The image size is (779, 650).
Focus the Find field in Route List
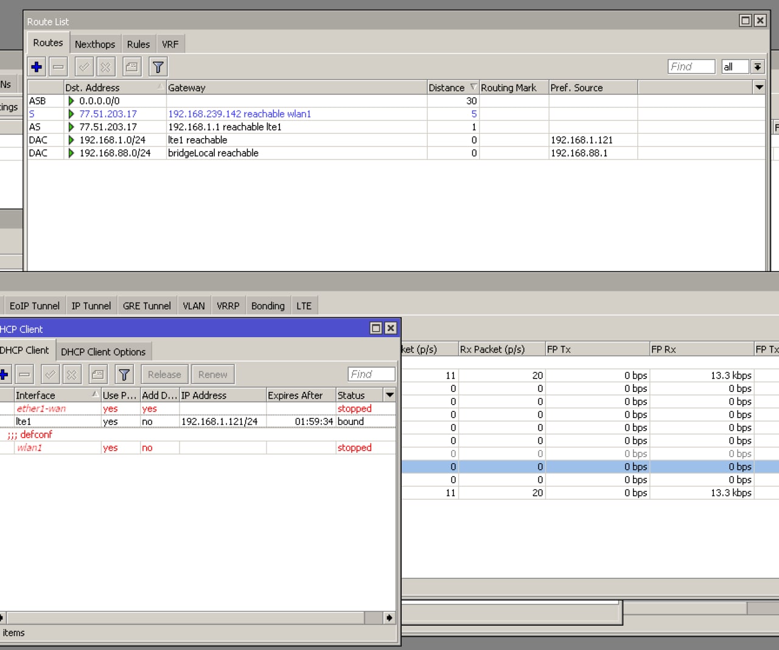click(691, 66)
